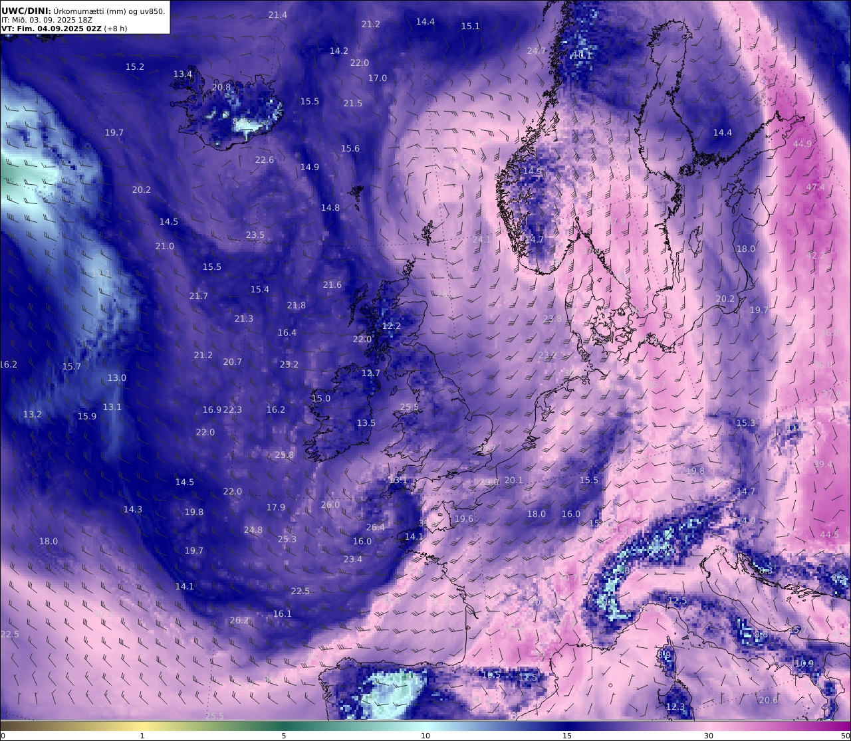Click the 22.6 value label

pyautogui.click(x=265, y=159)
